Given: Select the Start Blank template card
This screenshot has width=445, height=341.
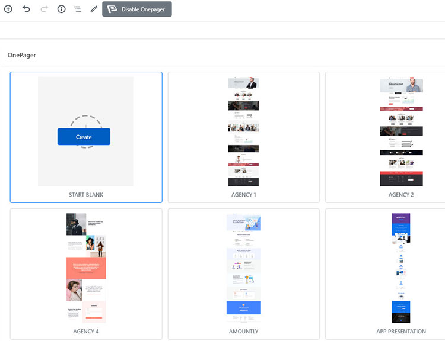Looking at the screenshot, I should [86, 137].
